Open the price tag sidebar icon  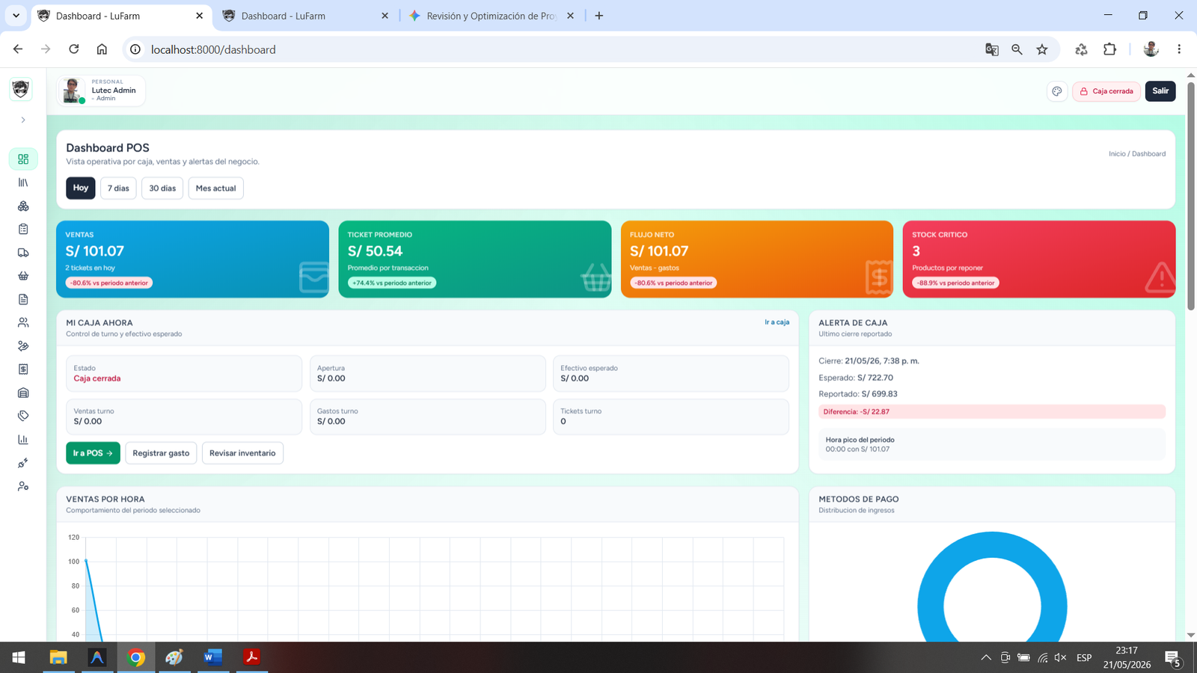23,416
